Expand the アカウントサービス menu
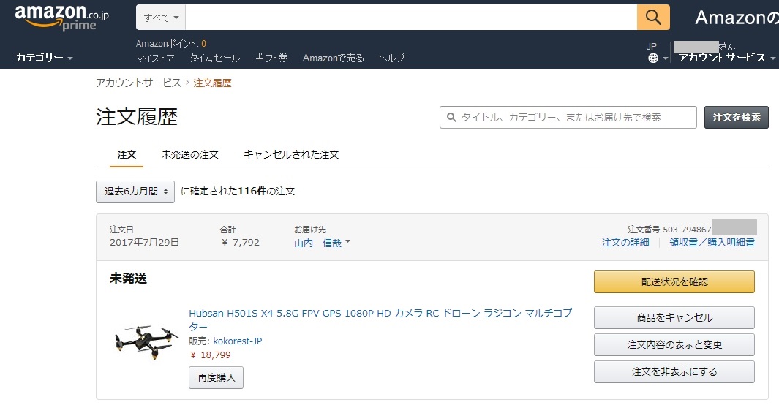 pyautogui.click(x=726, y=58)
